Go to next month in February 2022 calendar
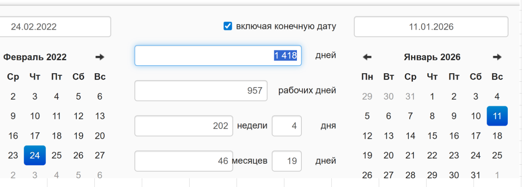This screenshot has width=522, height=187. tap(100, 57)
